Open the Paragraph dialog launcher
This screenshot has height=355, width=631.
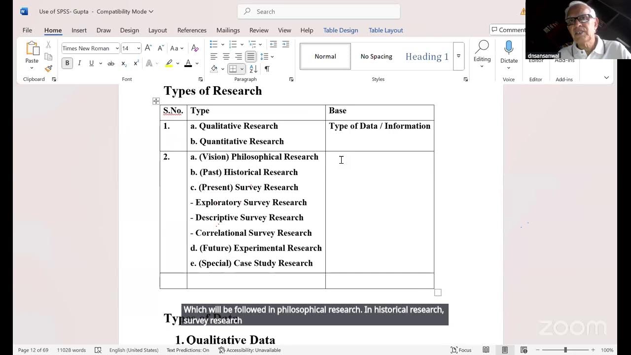[291, 79]
